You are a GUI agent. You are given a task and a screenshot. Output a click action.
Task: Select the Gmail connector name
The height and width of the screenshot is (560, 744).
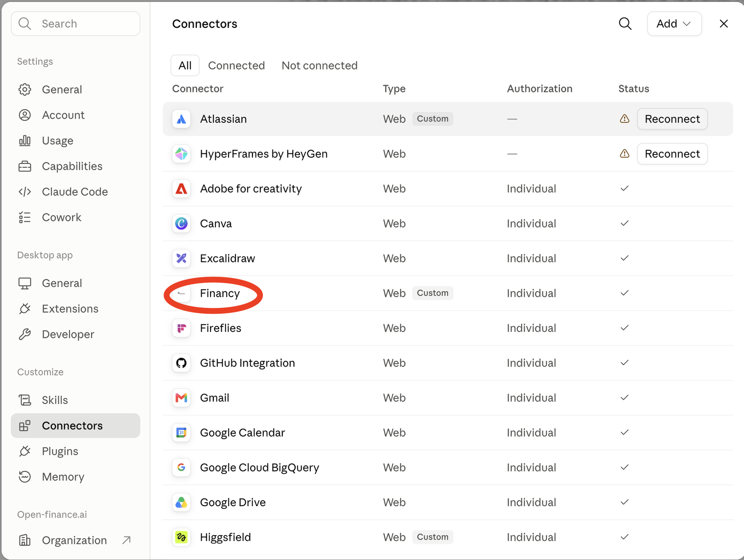tap(214, 398)
